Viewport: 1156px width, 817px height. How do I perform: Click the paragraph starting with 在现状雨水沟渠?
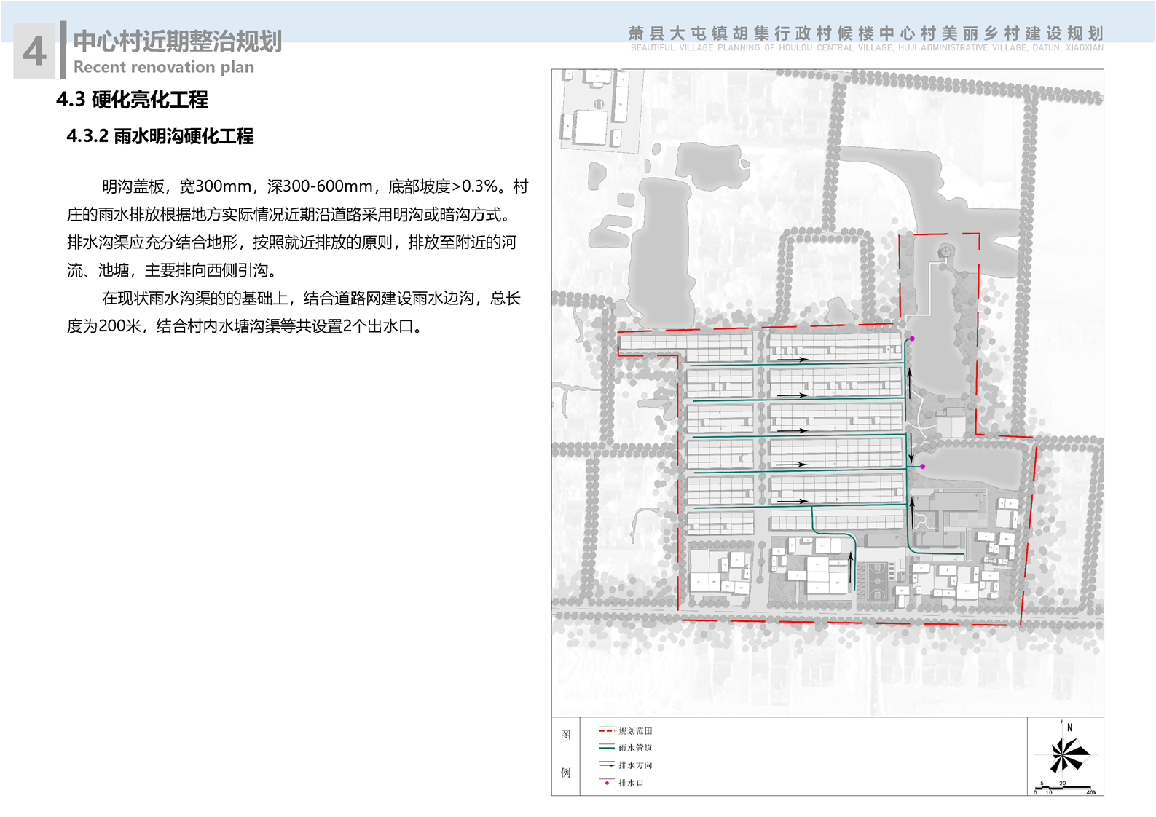pos(294,312)
